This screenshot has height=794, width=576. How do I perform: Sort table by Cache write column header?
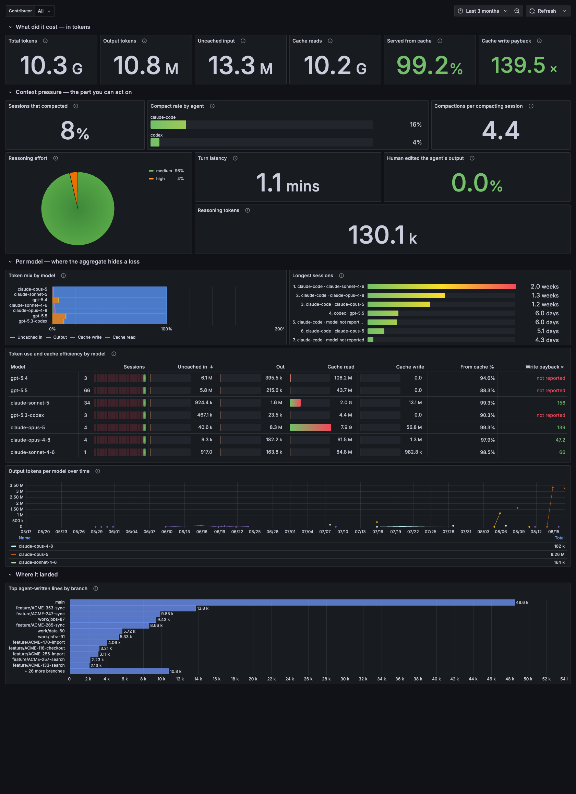(x=410, y=367)
